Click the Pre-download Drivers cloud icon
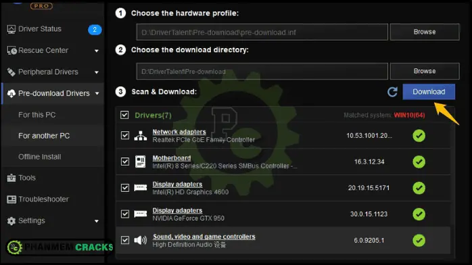The image size is (472, 265). coord(11,93)
